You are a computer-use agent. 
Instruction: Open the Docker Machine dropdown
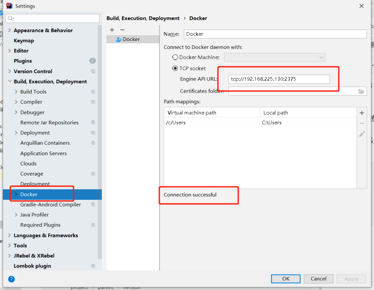(275, 57)
